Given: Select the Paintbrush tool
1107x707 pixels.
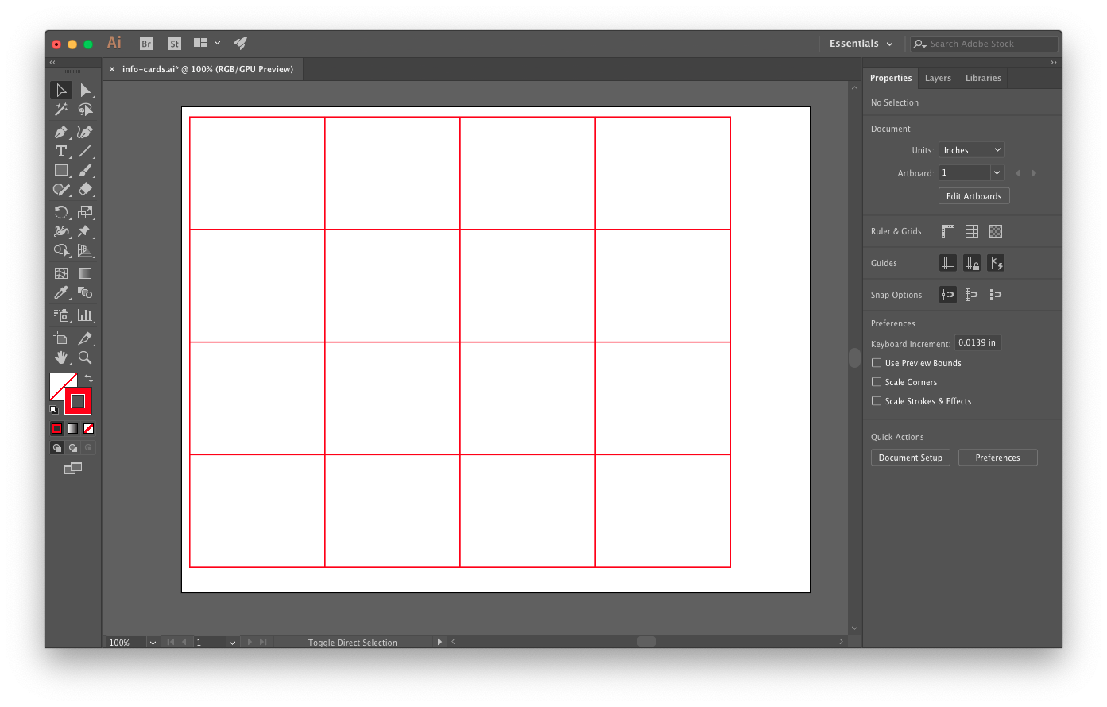Looking at the screenshot, I should point(85,170).
